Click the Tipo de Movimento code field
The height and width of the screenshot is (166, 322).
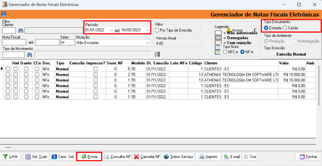tap(14, 55)
